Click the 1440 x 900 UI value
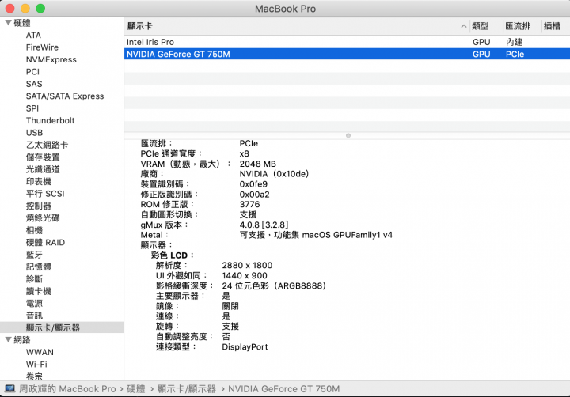 pyautogui.click(x=245, y=276)
